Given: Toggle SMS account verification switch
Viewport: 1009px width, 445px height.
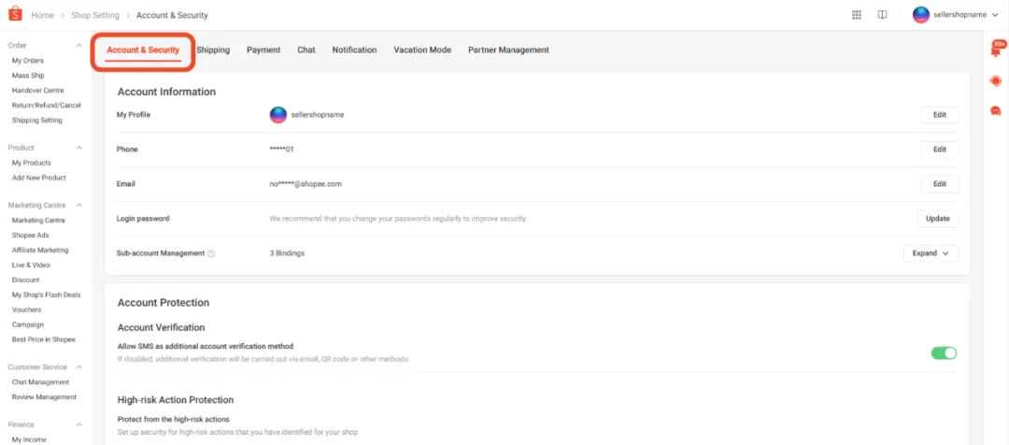Looking at the screenshot, I should (x=944, y=352).
